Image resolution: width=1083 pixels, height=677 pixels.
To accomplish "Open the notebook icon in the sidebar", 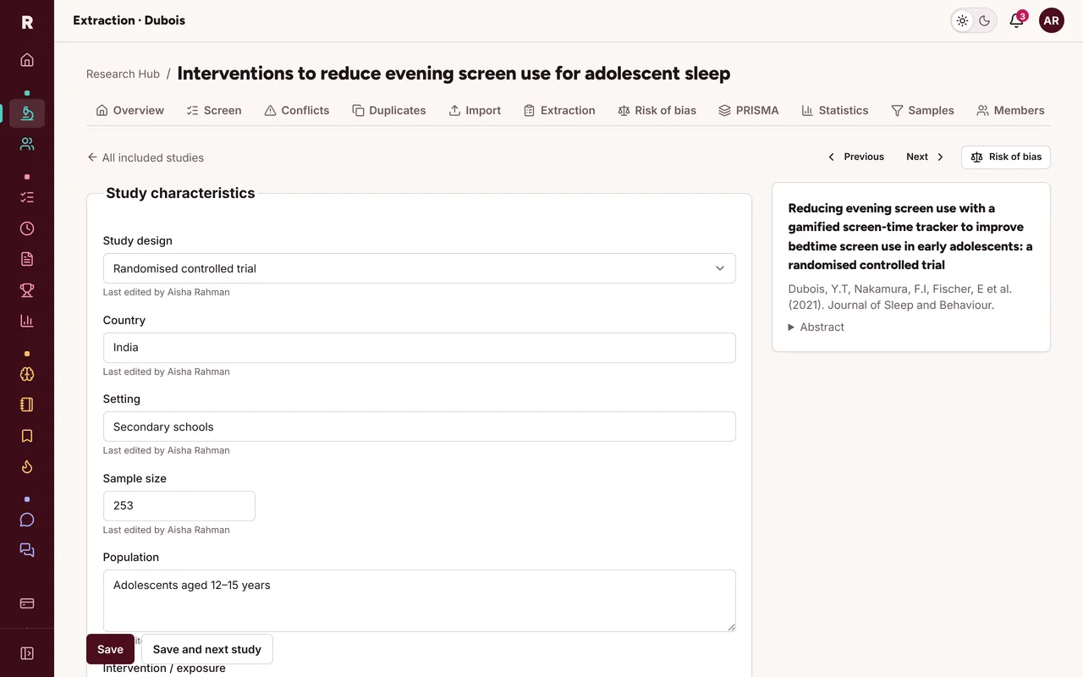I will click(27, 405).
